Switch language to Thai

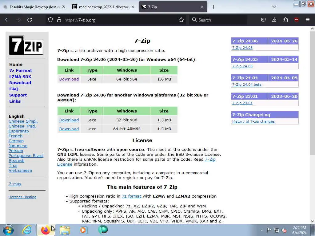point(13,166)
